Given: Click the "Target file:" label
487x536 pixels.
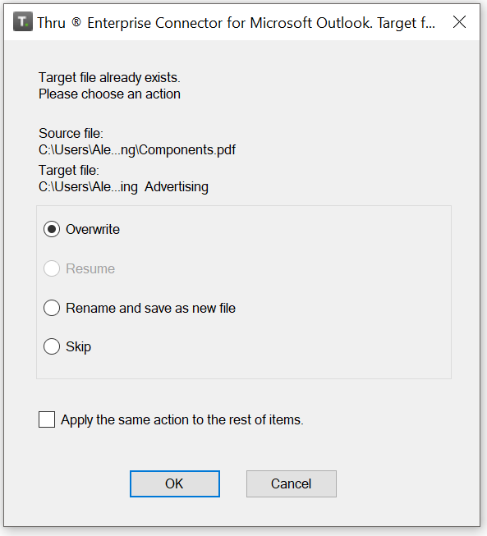Looking at the screenshot, I should 69,170.
